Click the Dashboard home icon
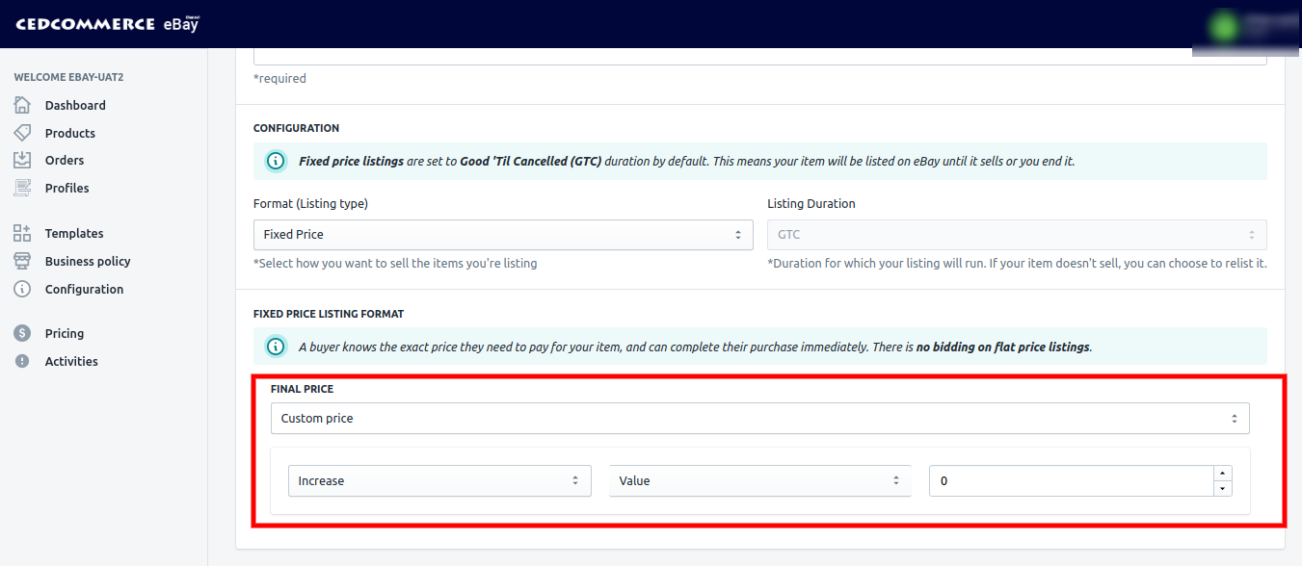This screenshot has width=1302, height=566. [22, 105]
